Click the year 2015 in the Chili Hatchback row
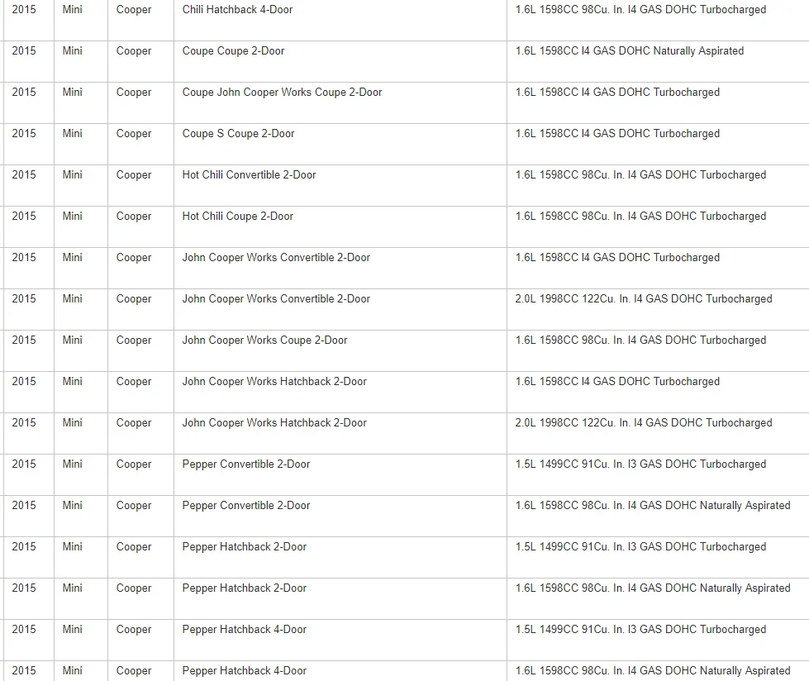Image resolution: width=809 pixels, height=681 pixels. point(24,10)
